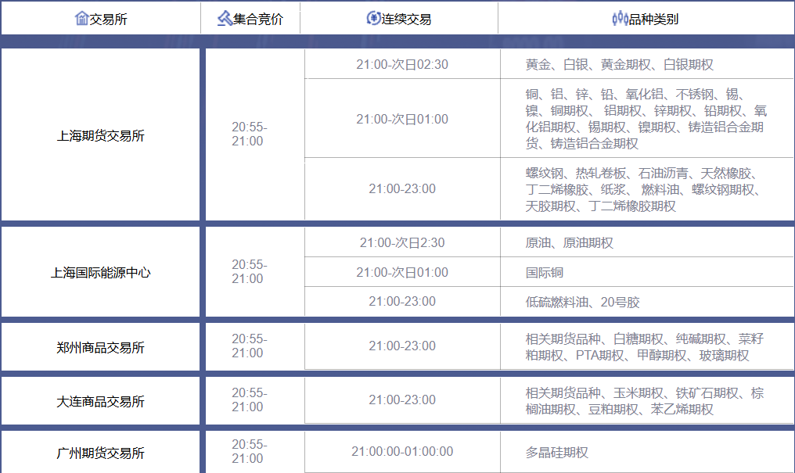795x473 pixels.
Task: Click the cell starting with 螺纹钢、热轧卷板
Action: pyautogui.click(x=647, y=189)
